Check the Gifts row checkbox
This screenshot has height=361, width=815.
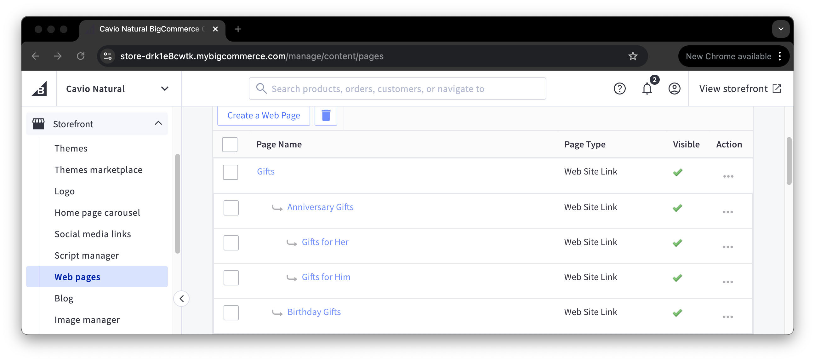tap(230, 172)
